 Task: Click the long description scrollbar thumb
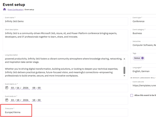click(124, 70)
